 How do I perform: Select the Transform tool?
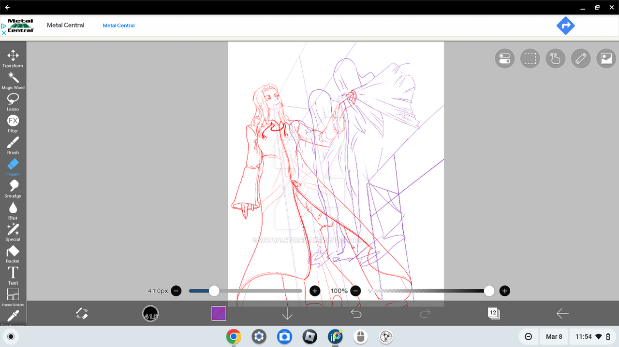point(13,58)
